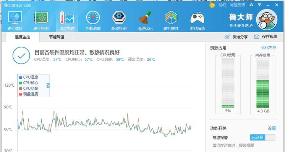Click the 5% CPU usage text

click(228, 111)
